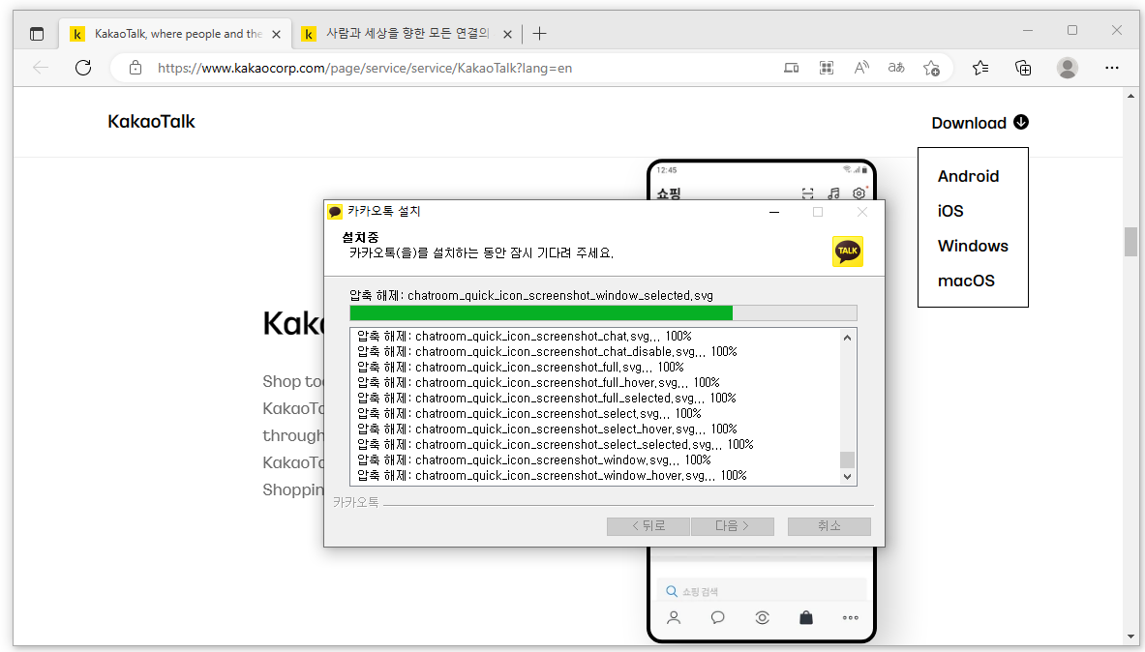Click the browser address bar URL
Image resolution: width=1145 pixels, height=652 pixels.
pyautogui.click(x=365, y=68)
